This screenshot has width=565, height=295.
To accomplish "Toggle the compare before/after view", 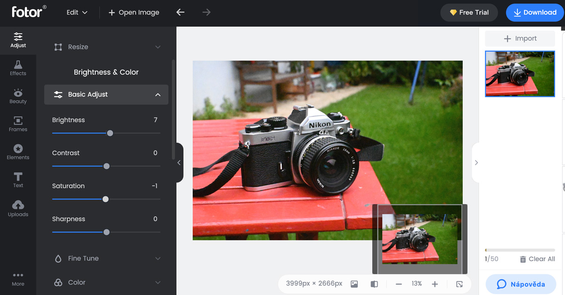I will (x=374, y=284).
